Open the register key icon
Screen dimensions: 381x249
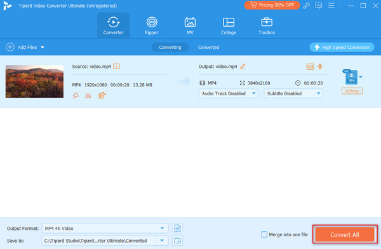307,5
